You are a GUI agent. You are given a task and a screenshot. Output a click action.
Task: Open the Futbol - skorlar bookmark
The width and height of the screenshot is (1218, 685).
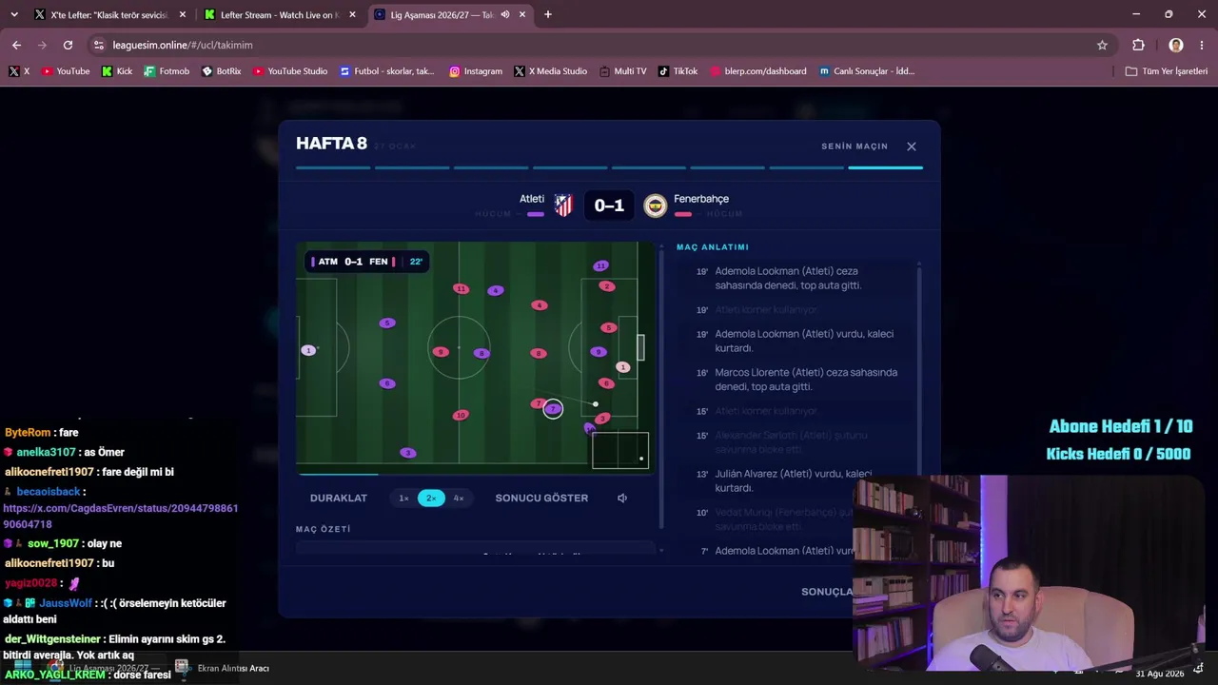(387, 71)
